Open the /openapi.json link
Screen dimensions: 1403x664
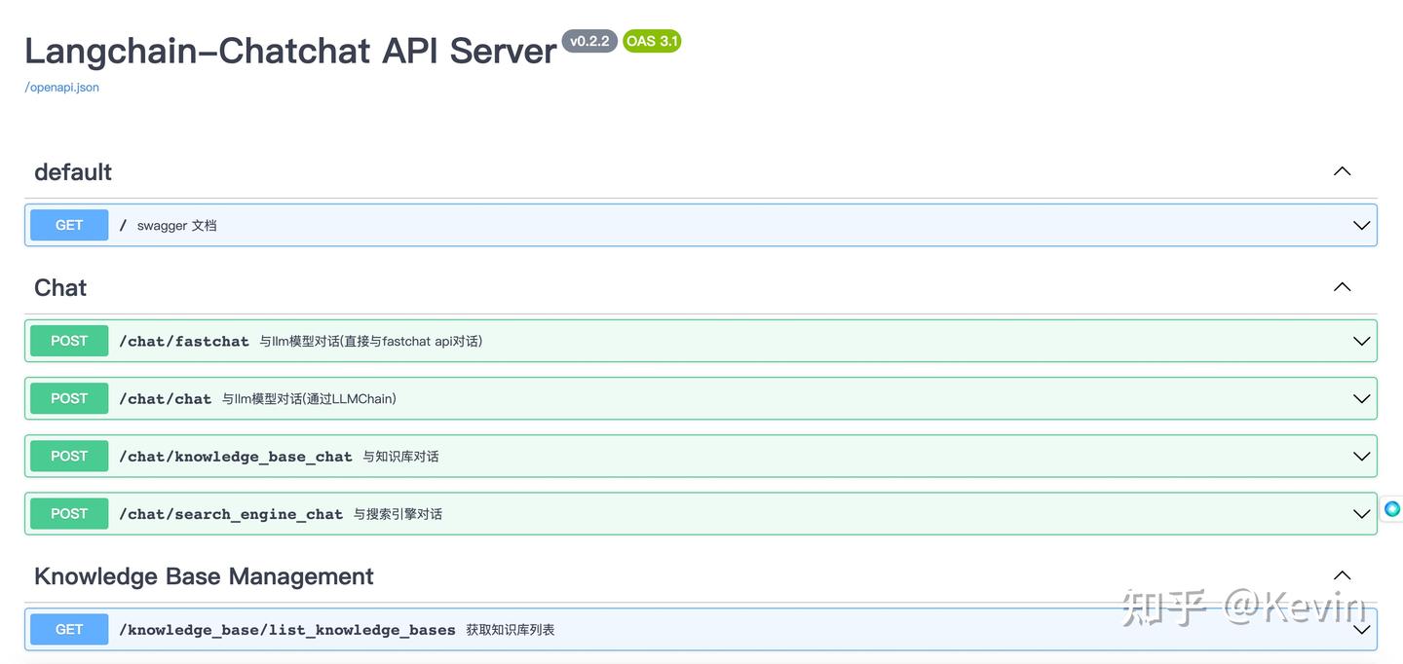[x=62, y=88]
